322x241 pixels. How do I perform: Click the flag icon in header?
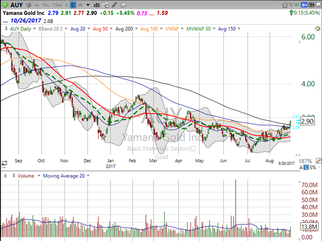point(291,5)
